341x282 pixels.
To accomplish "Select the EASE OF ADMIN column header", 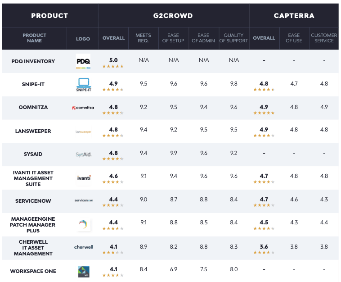I will [x=203, y=38].
